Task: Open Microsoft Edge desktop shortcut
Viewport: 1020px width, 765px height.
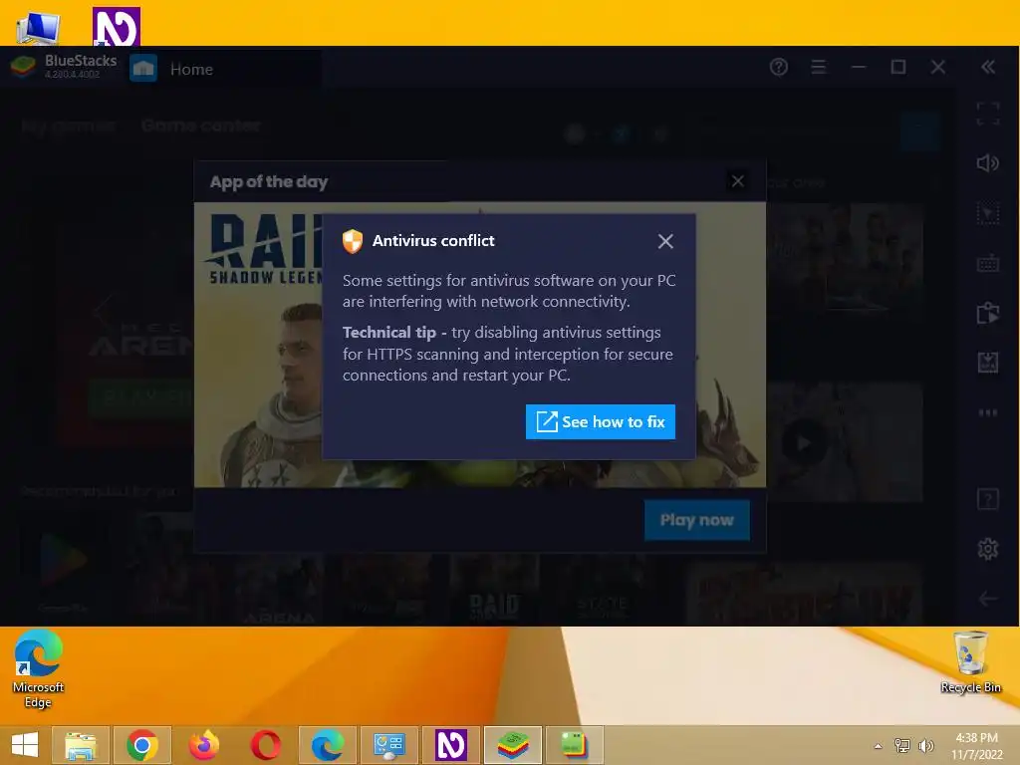Action: click(38, 668)
